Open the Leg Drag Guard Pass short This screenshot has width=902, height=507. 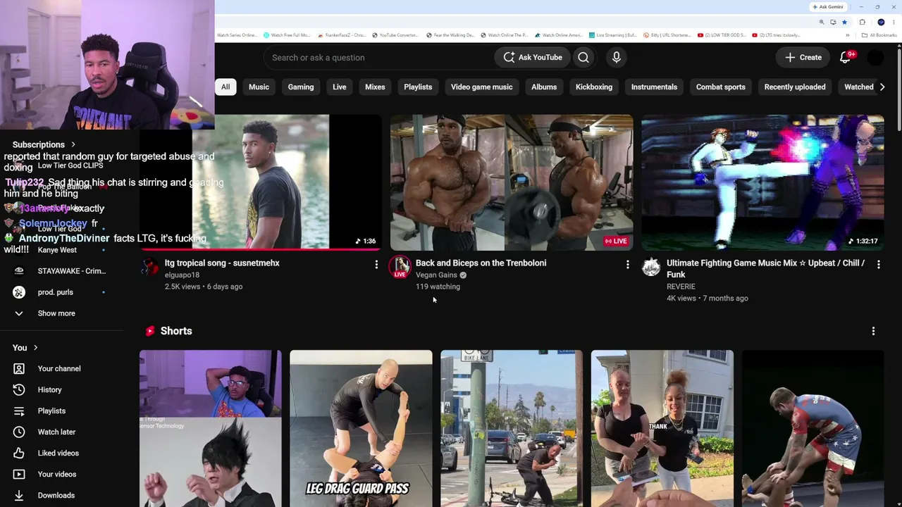(361, 428)
